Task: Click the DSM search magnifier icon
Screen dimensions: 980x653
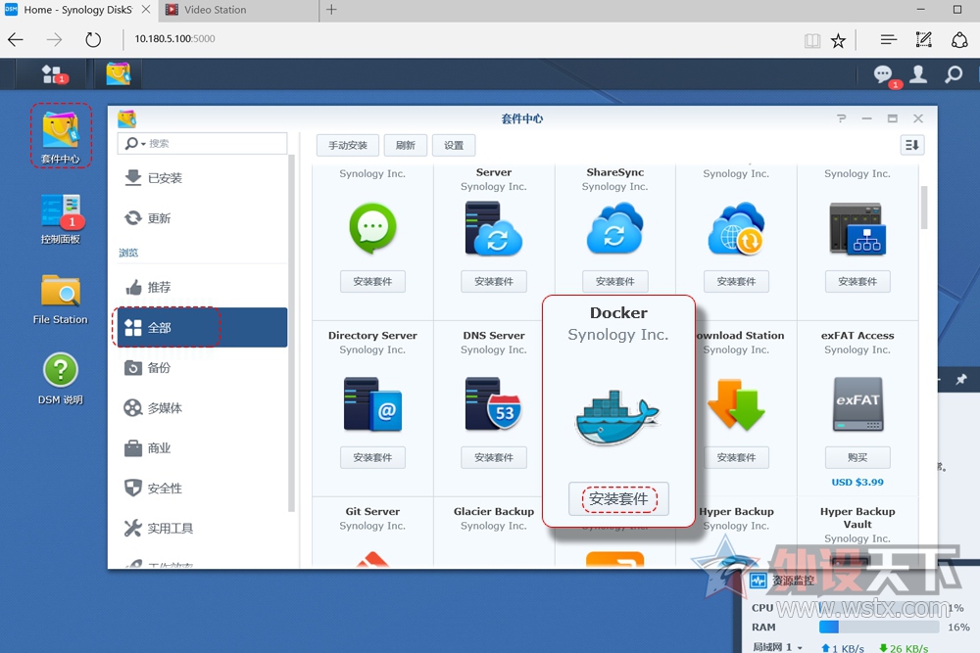Action: click(x=954, y=74)
